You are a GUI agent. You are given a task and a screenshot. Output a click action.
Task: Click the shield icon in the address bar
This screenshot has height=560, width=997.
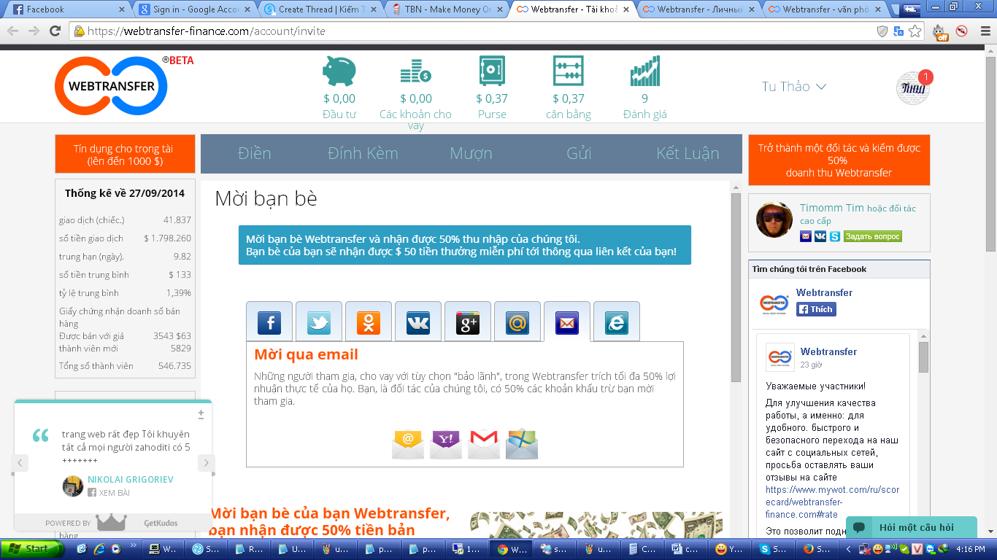[x=882, y=31]
